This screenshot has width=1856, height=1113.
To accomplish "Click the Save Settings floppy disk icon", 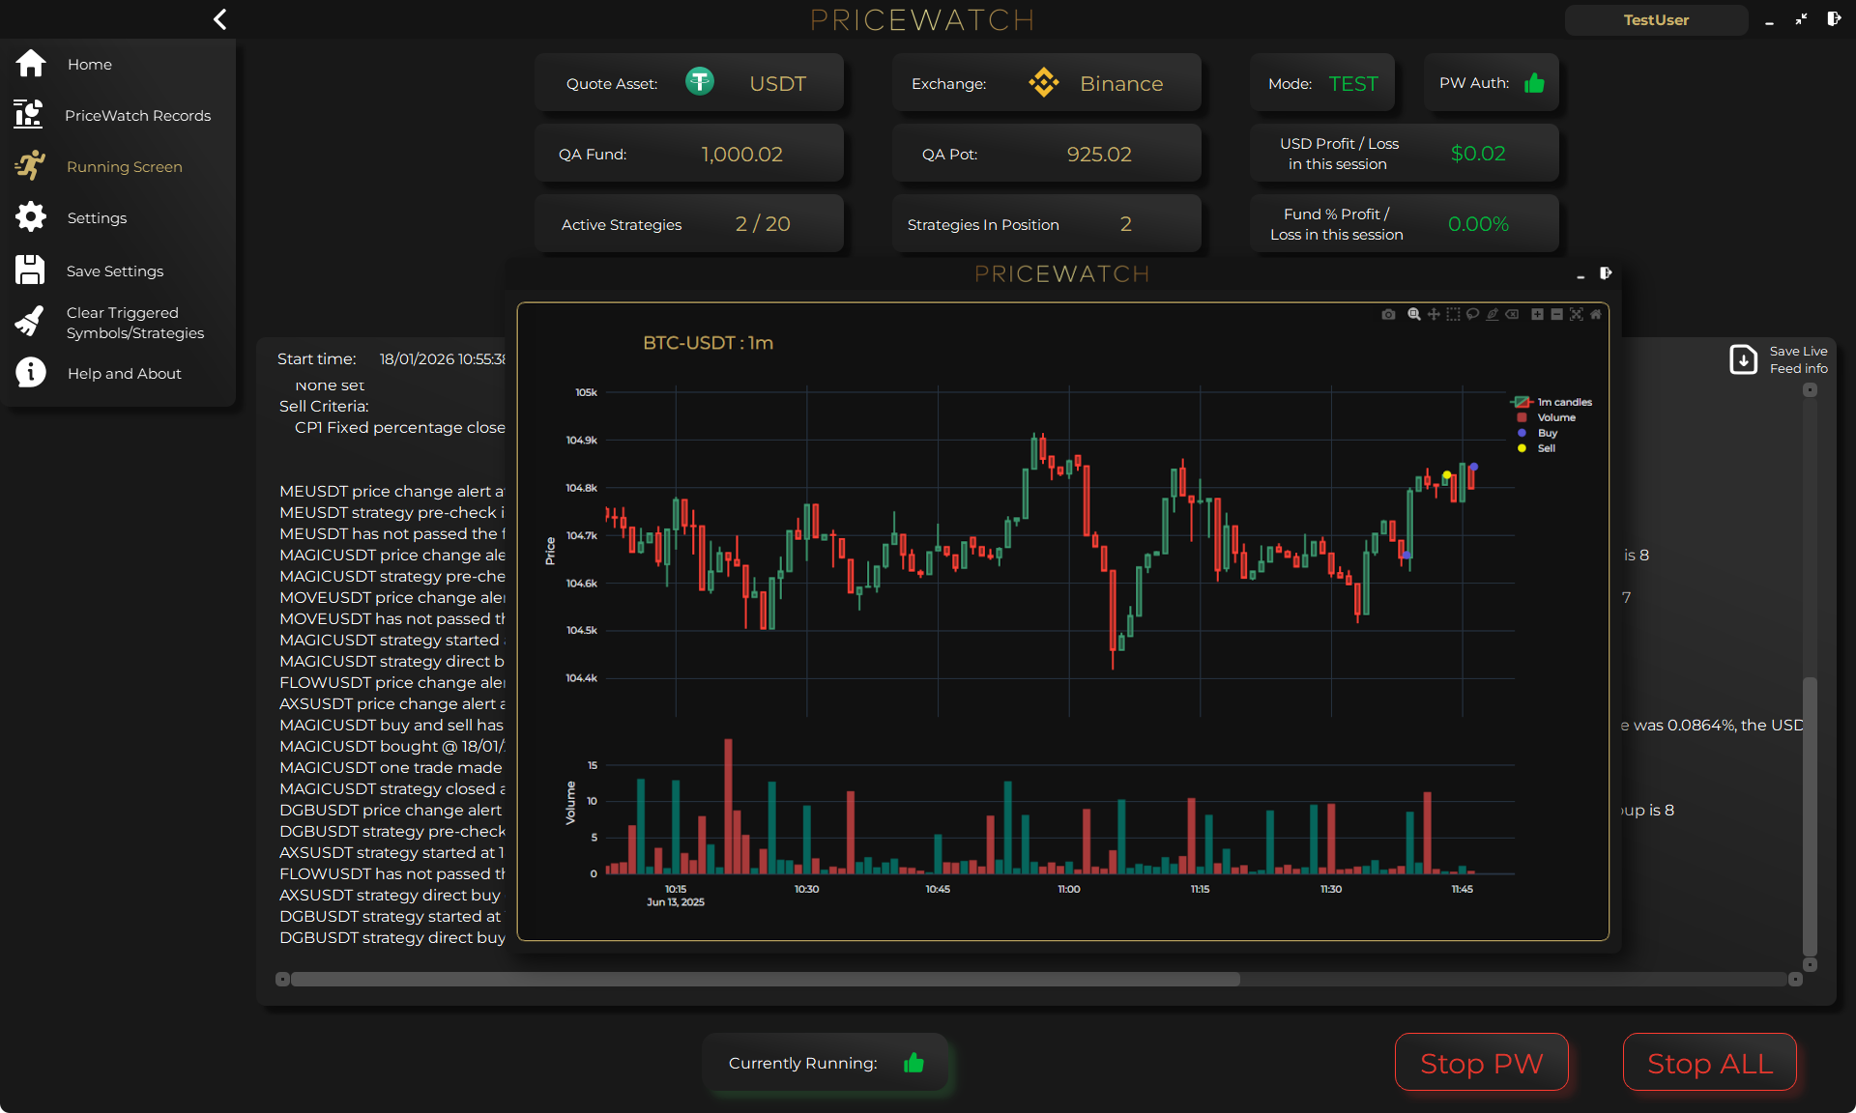I will point(30,270).
